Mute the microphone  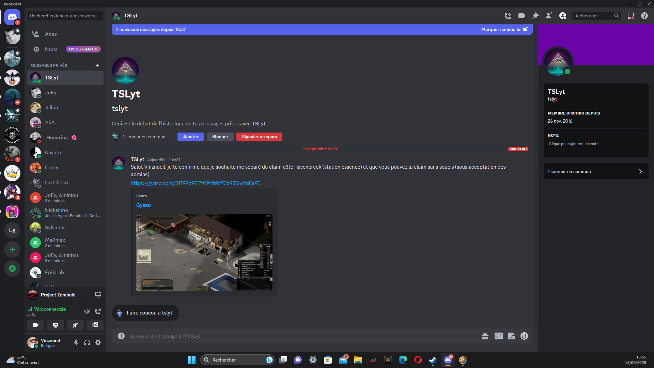76,342
